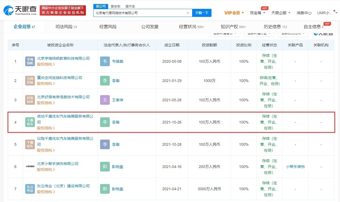
Task: Switch to the 查老板 search tab
Action: click(x=116, y=6)
